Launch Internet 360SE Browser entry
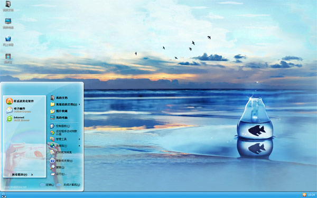Image resolution: width=317 pixels, height=198 pixels. (x=18, y=119)
